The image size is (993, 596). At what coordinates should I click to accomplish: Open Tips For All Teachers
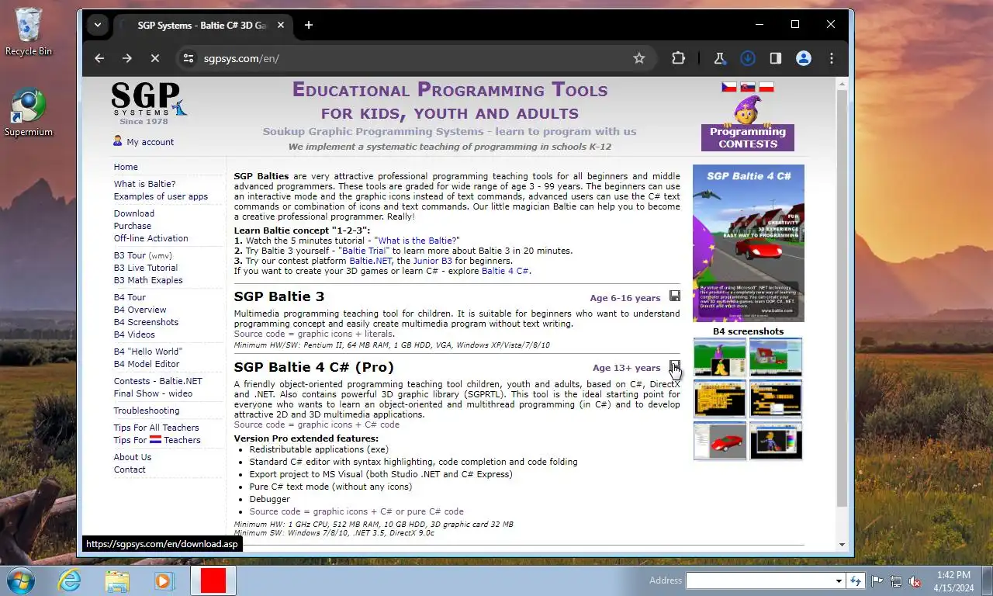[x=156, y=428]
